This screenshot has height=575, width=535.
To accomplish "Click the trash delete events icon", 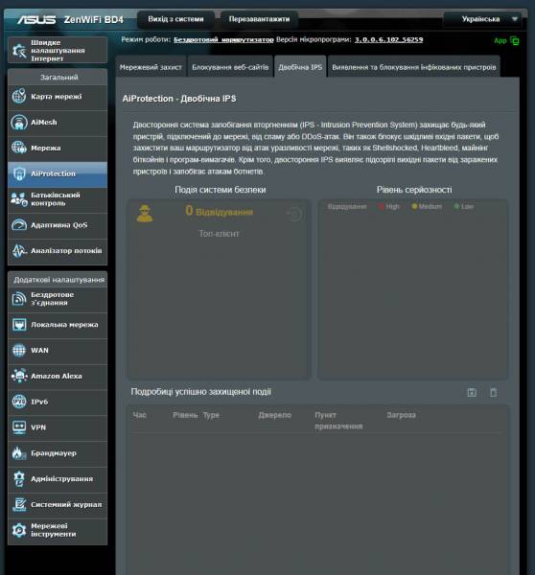I will click(x=494, y=392).
